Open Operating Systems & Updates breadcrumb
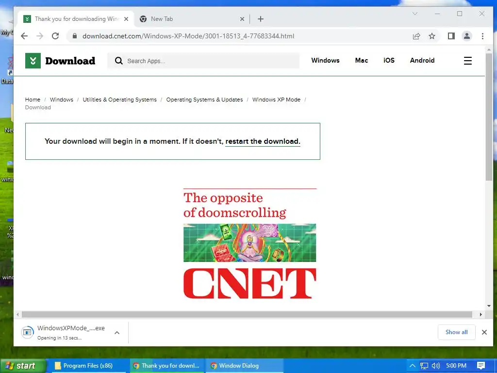 click(204, 100)
